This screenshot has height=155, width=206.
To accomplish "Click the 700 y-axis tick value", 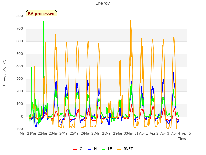I will pyautogui.click(x=20, y=29).
